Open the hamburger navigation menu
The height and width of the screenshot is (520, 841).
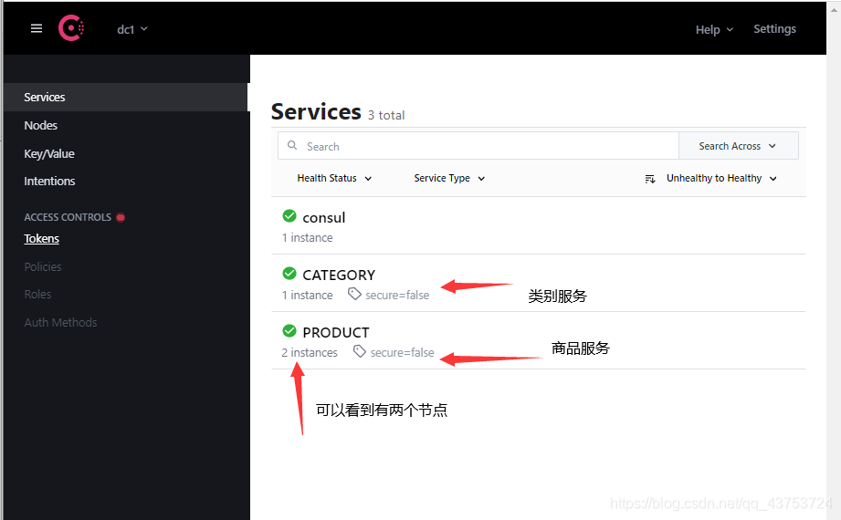pos(37,28)
